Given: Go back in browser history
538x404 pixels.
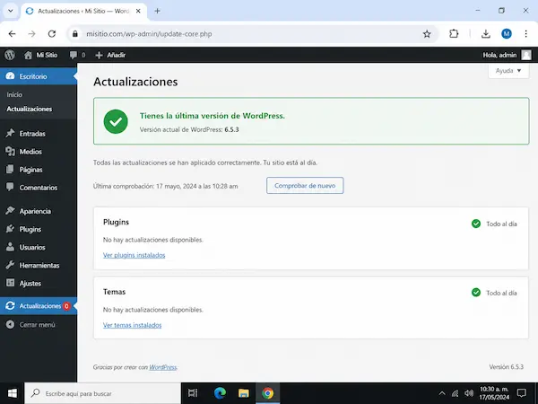Looking at the screenshot, I should [x=12, y=34].
